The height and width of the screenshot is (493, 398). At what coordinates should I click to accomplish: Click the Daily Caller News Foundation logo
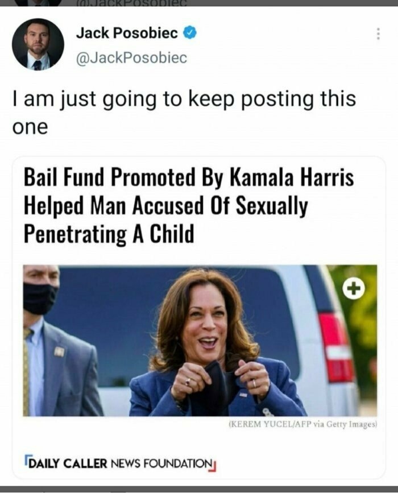click(121, 463)
